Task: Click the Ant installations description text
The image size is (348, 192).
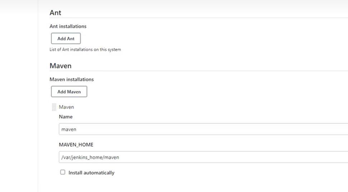Action: (85, 50)
